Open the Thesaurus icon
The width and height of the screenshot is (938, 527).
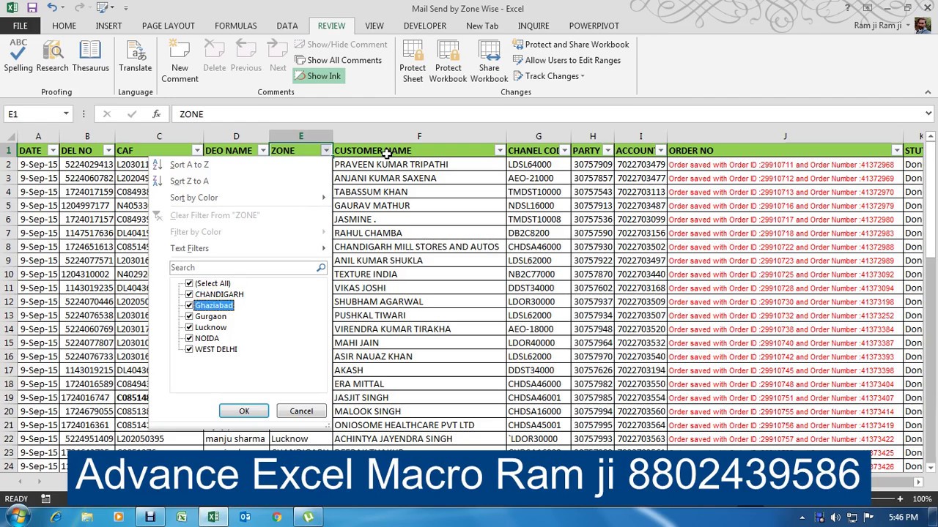click(x=90, y=56)
